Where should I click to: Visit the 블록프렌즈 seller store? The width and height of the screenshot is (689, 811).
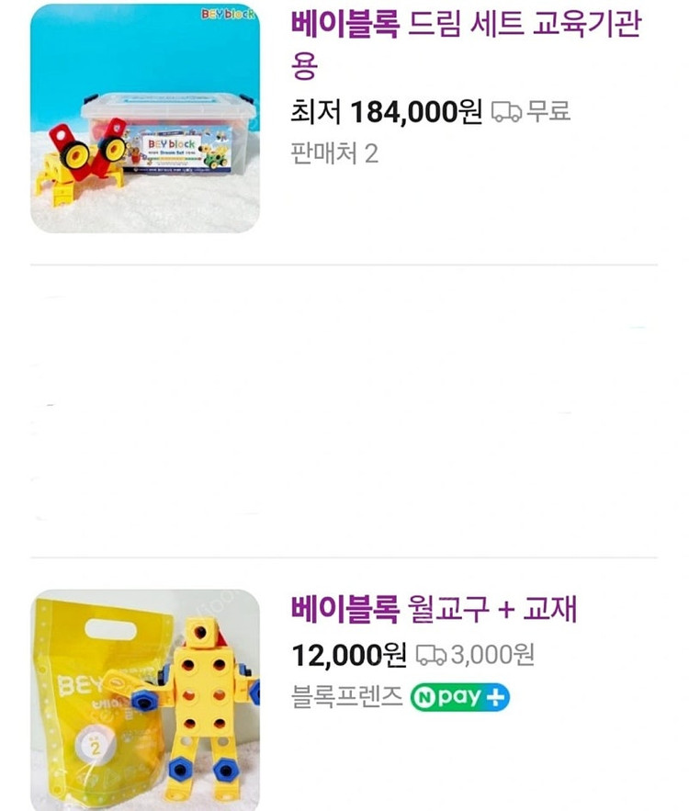(346, 697)
